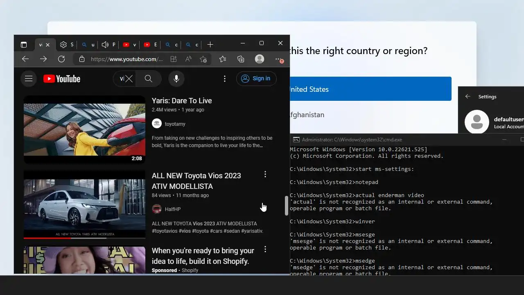Switch to the speaker tab labeled 'P'
This screenshot has height=295, width=524.
(108, 45)
